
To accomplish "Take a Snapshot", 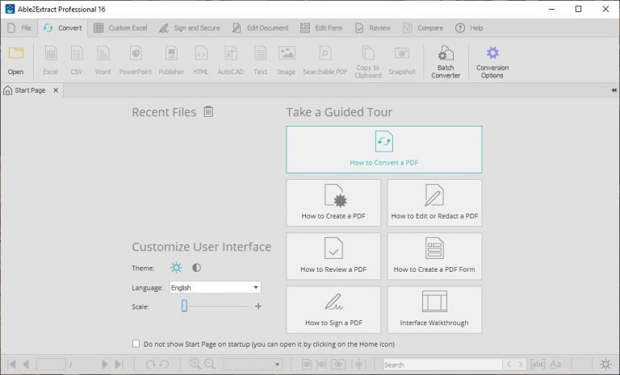I will point(402,60).
